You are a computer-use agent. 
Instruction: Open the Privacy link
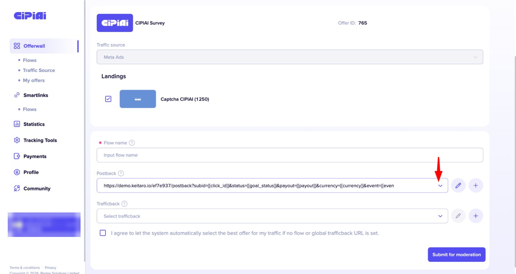coord(50,268)
